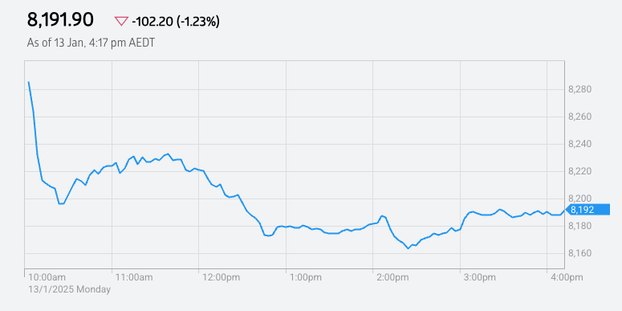This screenshot has width=622, height=311.
Task: Select the -102.20 (-1.23%) change text
Action: [x=175, y=22]
